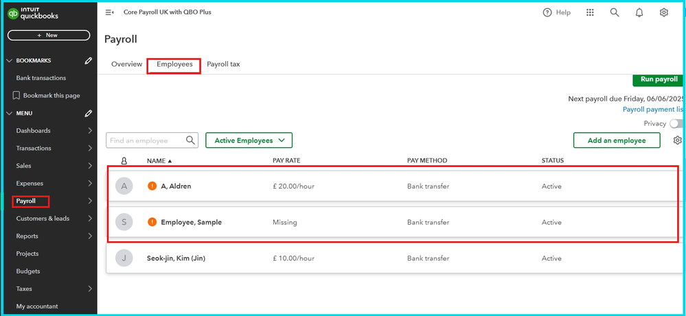
Task: Select the Employees tab
Action: tap(174, 64)
